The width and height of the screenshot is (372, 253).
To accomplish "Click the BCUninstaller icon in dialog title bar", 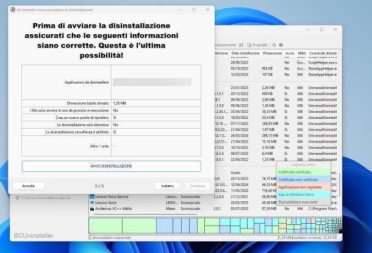I will (x=13, y=10).
